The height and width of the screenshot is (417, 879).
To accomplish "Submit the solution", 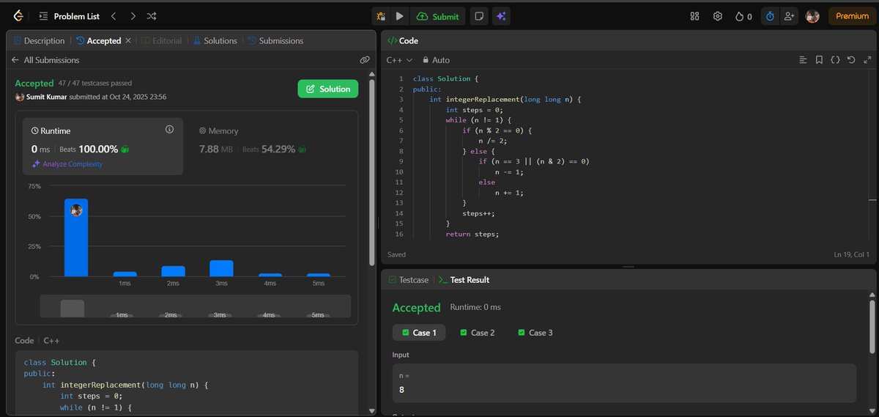I will point(438,16).
